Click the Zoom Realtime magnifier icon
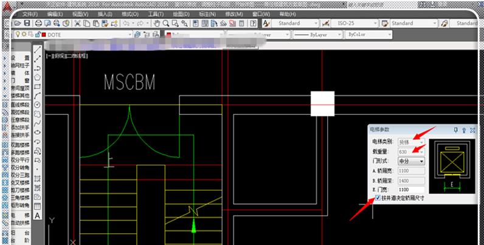The height and width of the screenshot is (245, 484). pyautogui.click(x=166, y=23)
